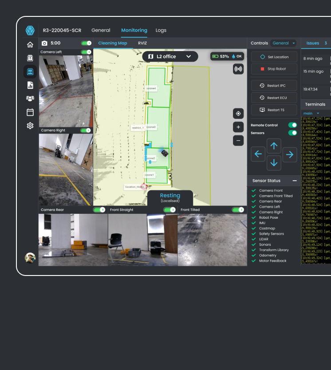Open the Camera Left video feed
The height and width of the screenshot is (370, 331).
click(x=66, y=91)
